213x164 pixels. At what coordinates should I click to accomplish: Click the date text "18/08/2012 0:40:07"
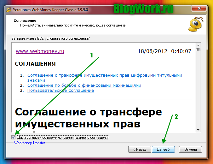[164, 51]
